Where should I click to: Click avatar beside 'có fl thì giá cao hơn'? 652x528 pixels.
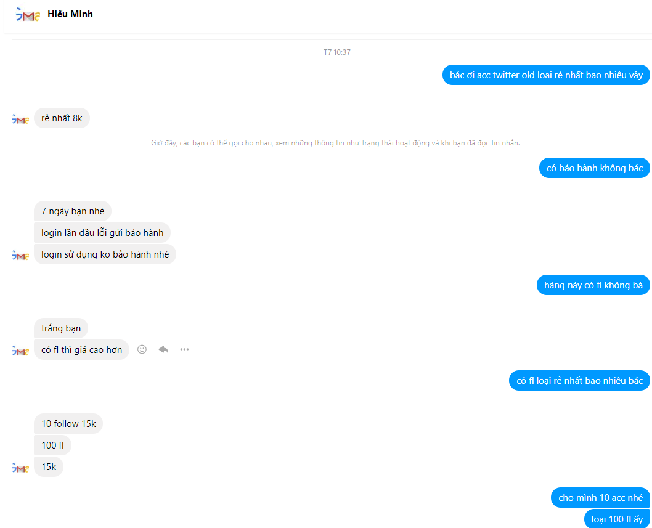coord(20,351)
